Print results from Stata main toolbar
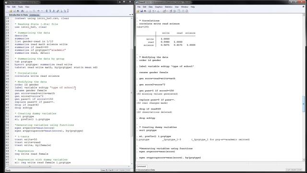307x173 pixels. (x=145, y=11)
